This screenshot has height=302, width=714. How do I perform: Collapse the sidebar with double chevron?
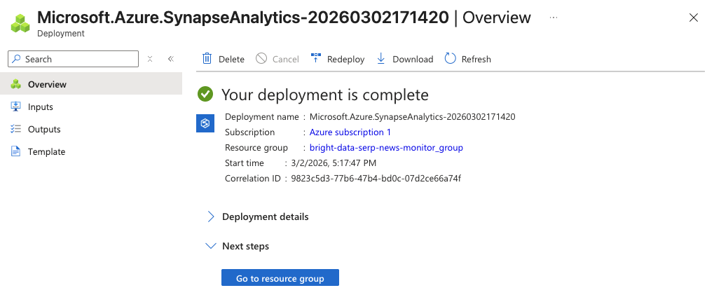pyautogui.click(x=170, y=59)
